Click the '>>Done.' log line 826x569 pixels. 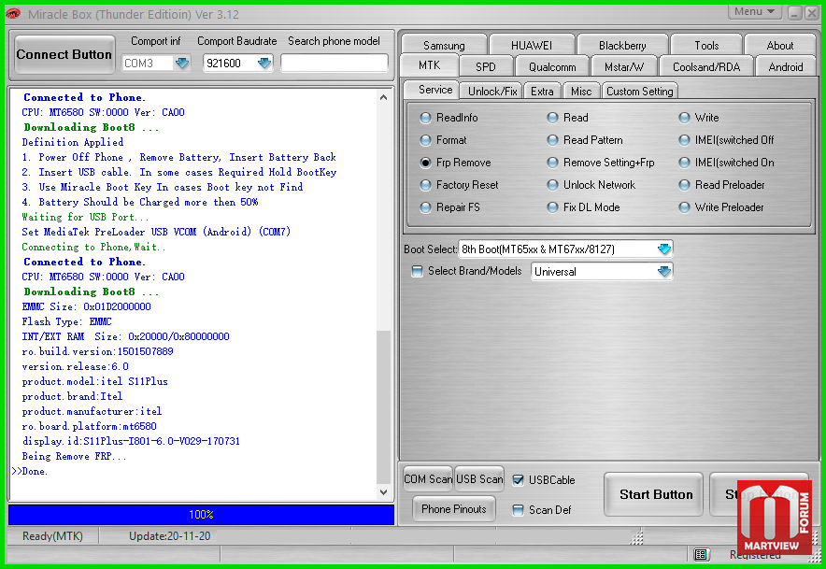(x=30, y=471)
